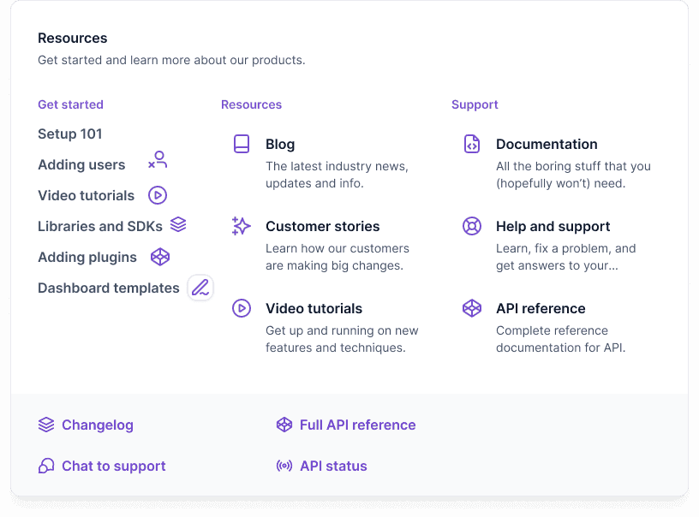Click the layers icon next to Libraries and SDKs
This screenshot has width=699, height=517.
pyautogui.click(x=178, y=224)
